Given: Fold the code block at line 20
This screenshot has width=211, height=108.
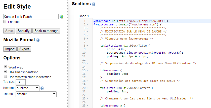Looking at the screenshot, I should [x=87, y=88].
